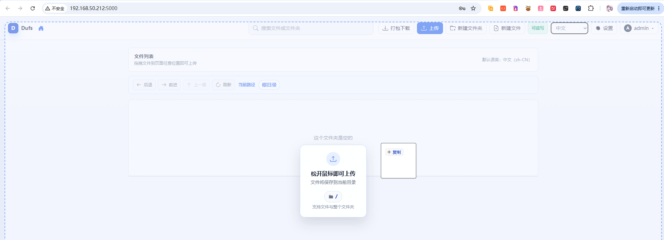
Task: Refresh the file list with 刷新
Action: [223, 85]
